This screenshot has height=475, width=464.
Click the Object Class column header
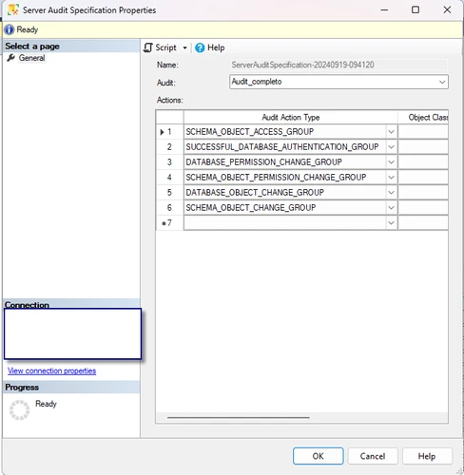423,118
